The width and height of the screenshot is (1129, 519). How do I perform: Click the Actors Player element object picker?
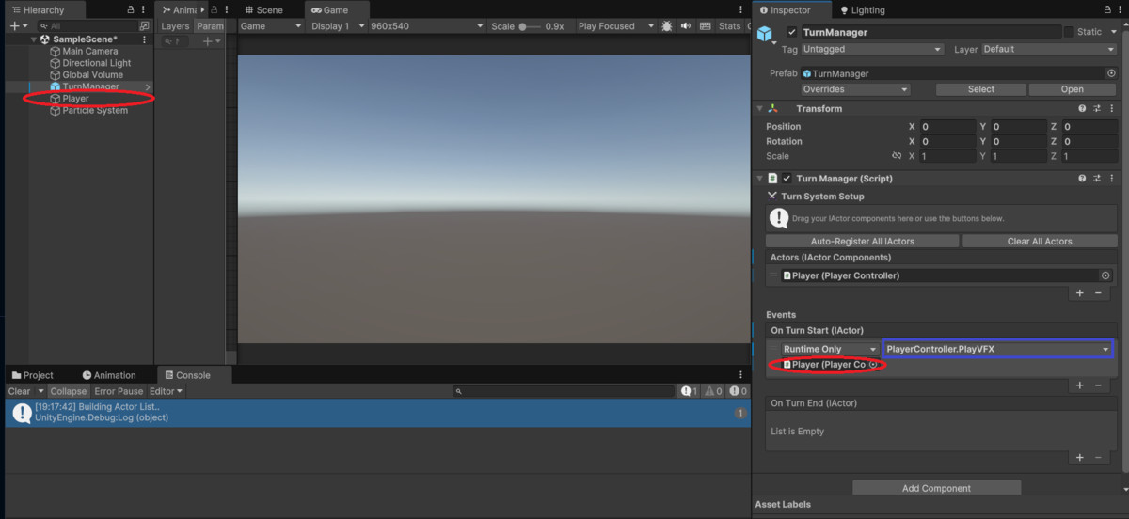pos(1105,275)
